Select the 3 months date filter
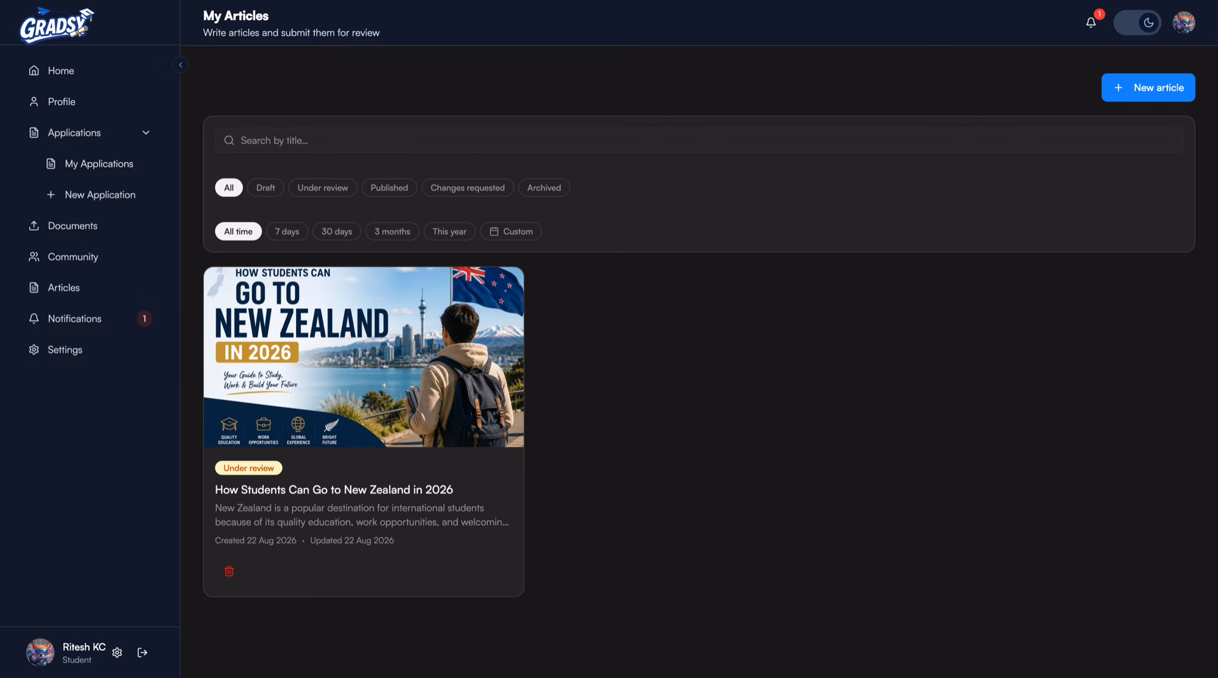The width and height of the screenshot is (1218, 678). 392,231
